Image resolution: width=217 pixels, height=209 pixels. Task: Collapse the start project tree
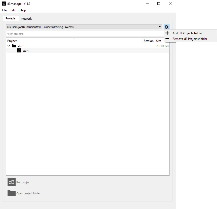click(x=9, y=46)
